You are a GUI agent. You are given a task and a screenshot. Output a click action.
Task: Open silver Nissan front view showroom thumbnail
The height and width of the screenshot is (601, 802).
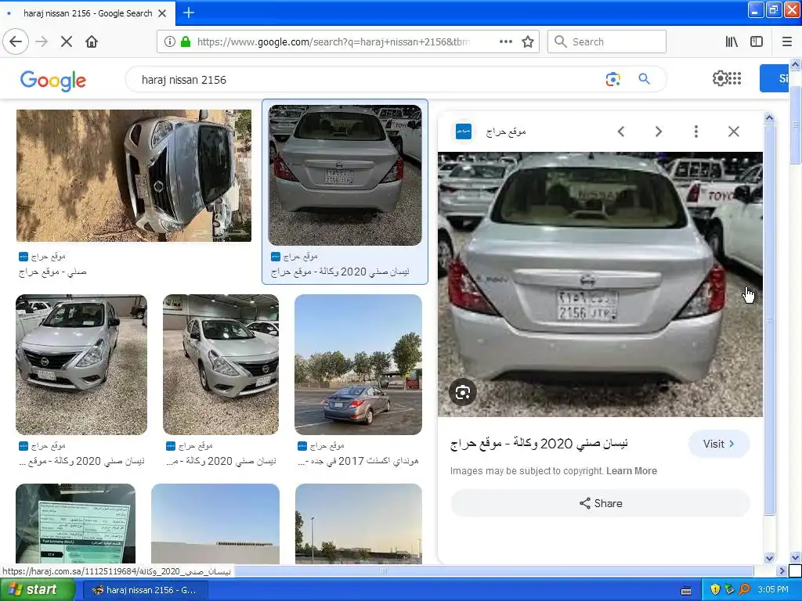tap(81, 365)
